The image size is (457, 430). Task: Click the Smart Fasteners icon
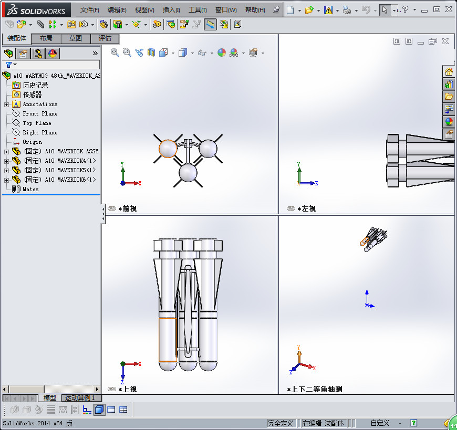tap(71, 24)
